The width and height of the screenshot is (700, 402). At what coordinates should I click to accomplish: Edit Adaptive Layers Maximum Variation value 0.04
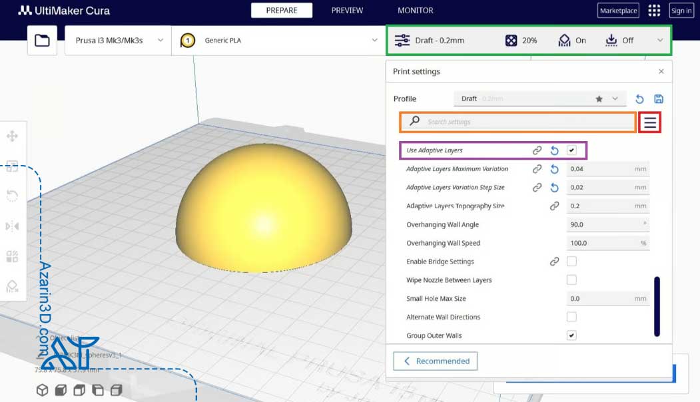(607, 169)
